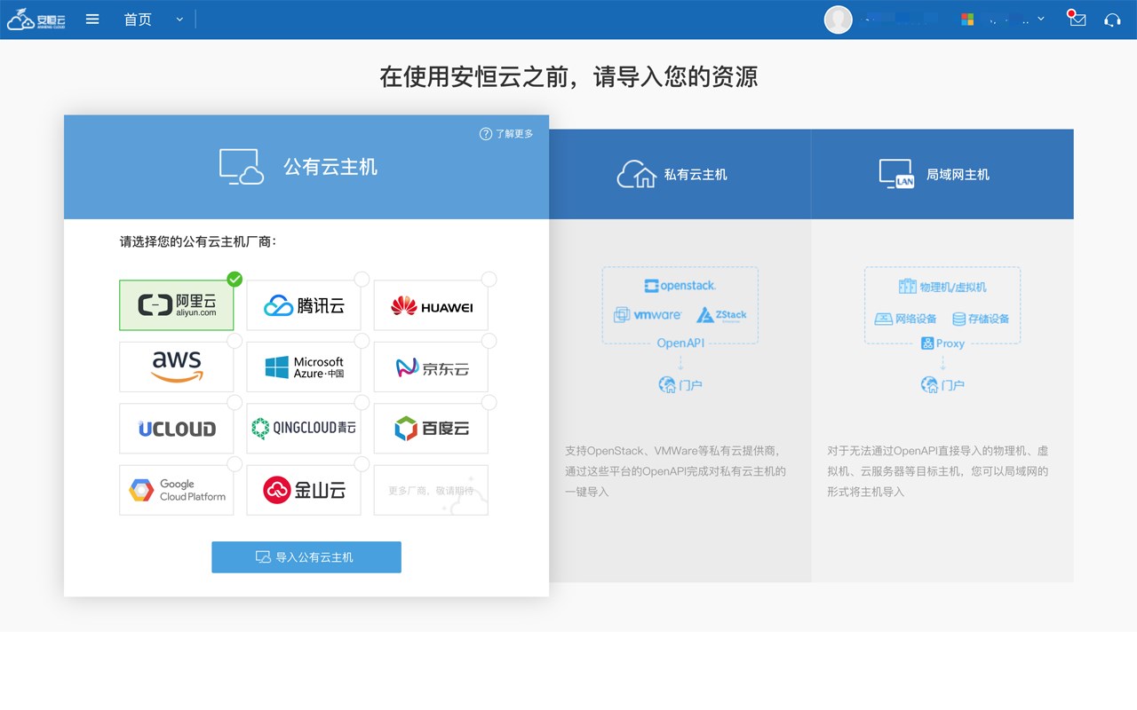Click the user avatar picture
1137x710 pixels.
[839, 20]
